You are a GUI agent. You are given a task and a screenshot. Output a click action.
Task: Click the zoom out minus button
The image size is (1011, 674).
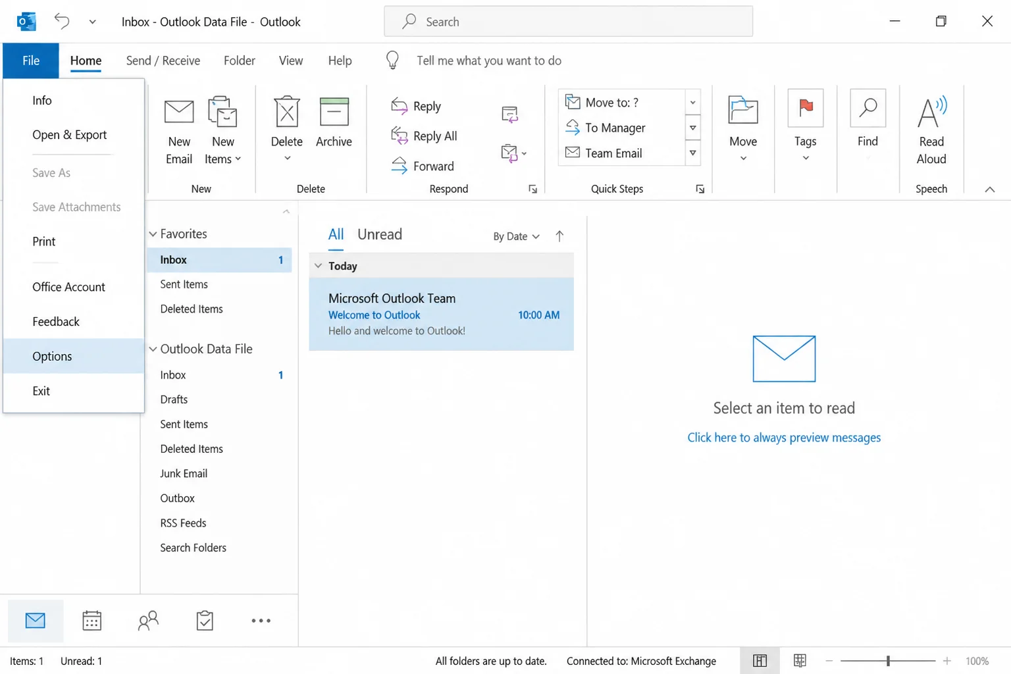click(x=829, y=661)
